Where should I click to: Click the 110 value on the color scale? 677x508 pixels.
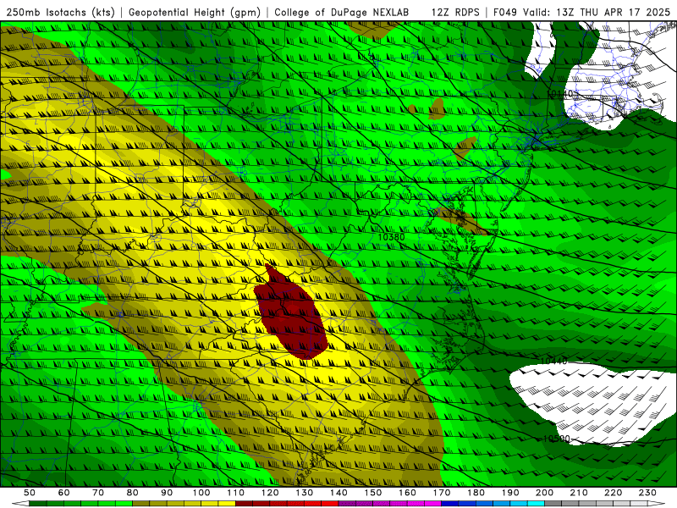click(236, 493)
